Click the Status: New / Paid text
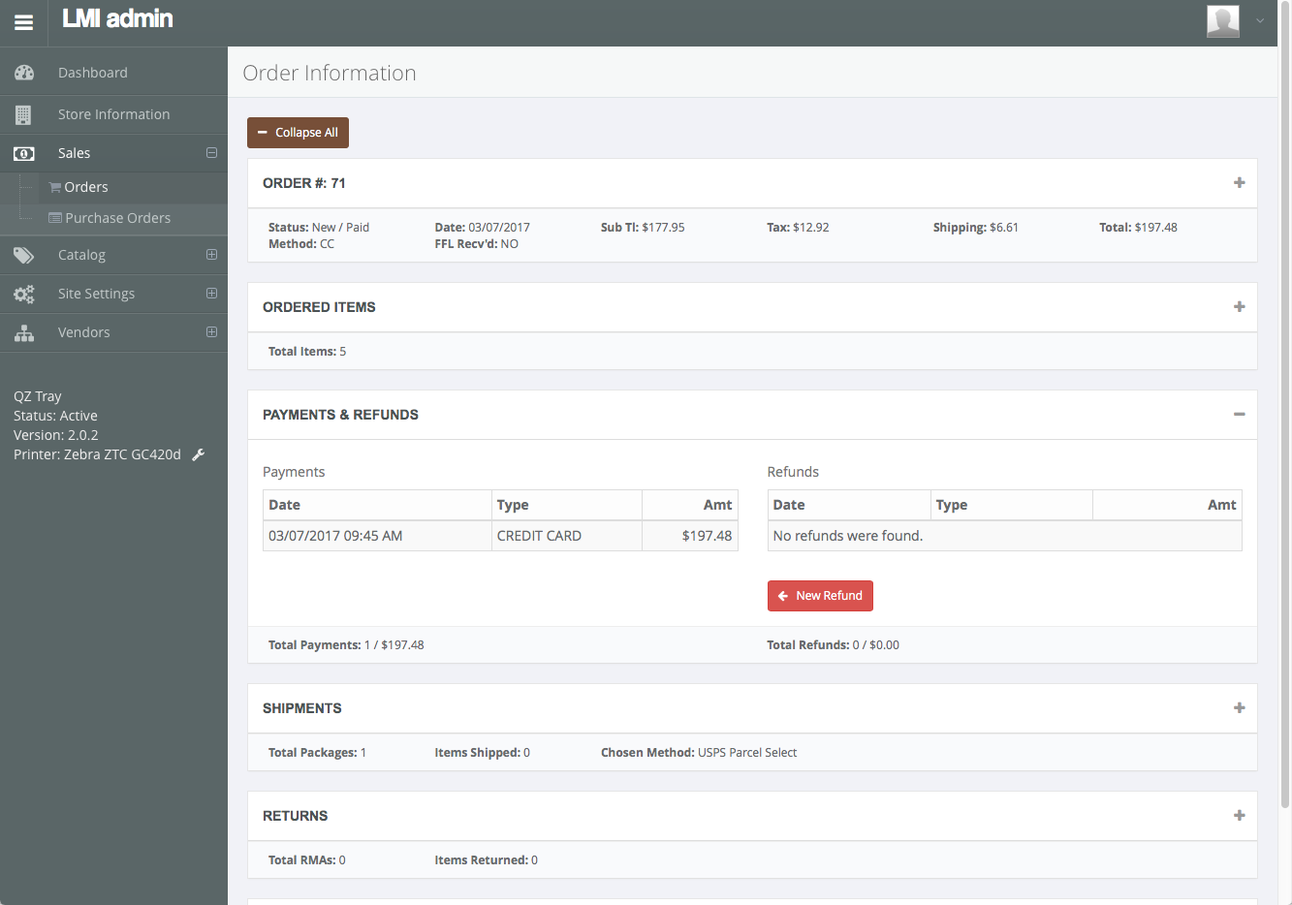This screenshot has width=1292, height=905. click(x=319, y=228)
